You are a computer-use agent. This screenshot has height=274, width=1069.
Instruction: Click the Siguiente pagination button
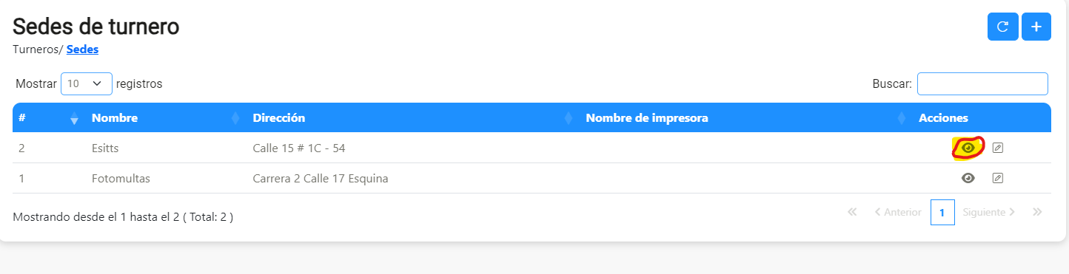[x=989, y=212]
